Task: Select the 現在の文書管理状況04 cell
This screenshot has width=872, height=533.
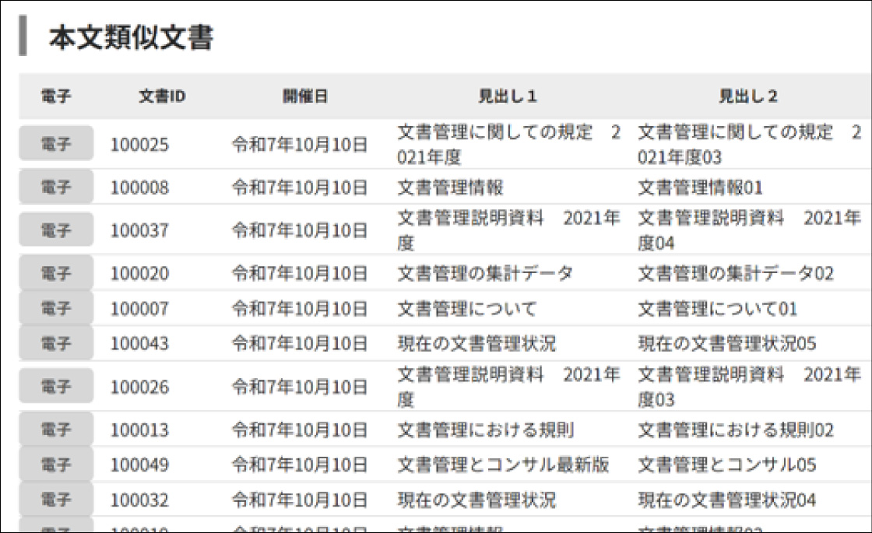Action: click(727, 500)
